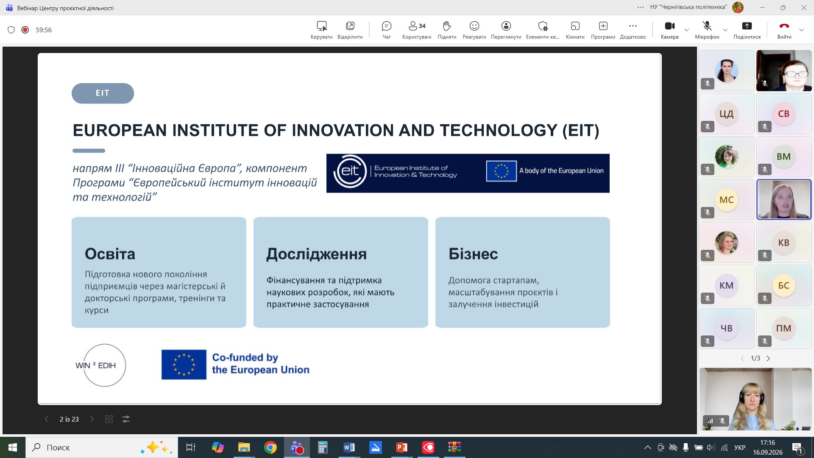Image resolution: width=814 pixels, height=458 pixels.
Task: Open Кімнати breakout rooms
Action: tap(575, 30)
